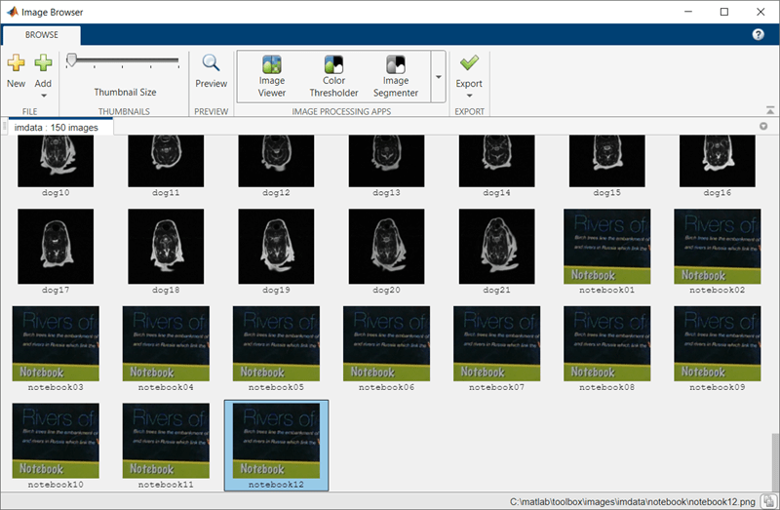Click the Thumbnail Size slider handle
Viewport: 780px width, 510px height.
71,60
